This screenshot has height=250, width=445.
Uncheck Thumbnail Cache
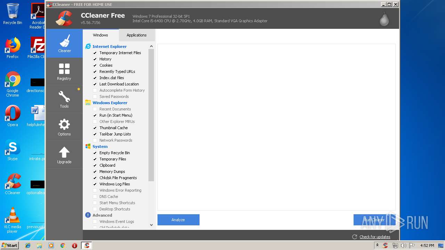pyautogui.click(x=95, y=128)
